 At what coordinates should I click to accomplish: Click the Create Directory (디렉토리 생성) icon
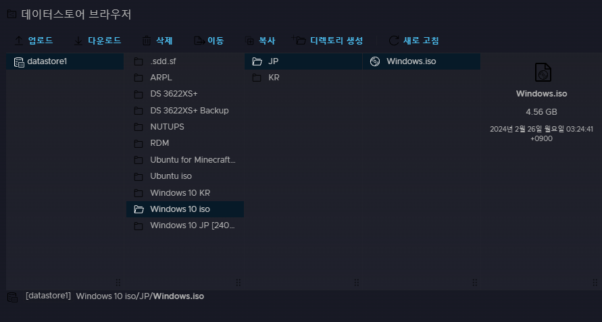point(299,41)
